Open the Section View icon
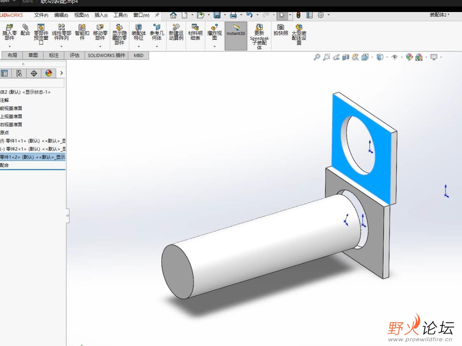This screenshot has width=462, height=346. point(345,57)
